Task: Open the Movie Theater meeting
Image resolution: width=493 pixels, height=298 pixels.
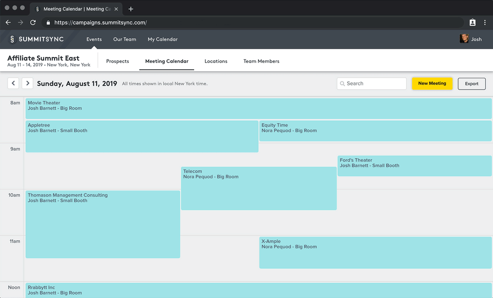Action: [x=258, y=109]
